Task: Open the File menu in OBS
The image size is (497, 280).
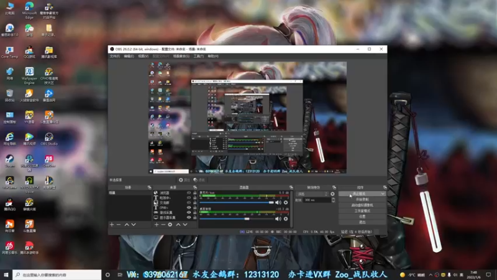Action: point(115,56)
